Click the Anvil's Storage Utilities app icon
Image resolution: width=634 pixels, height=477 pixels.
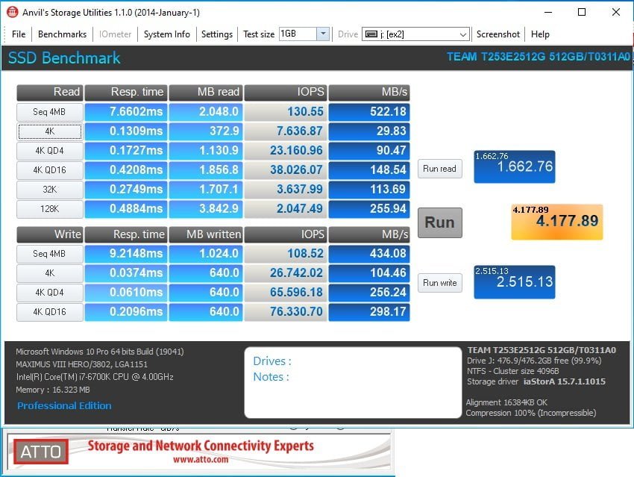(12, 13)
